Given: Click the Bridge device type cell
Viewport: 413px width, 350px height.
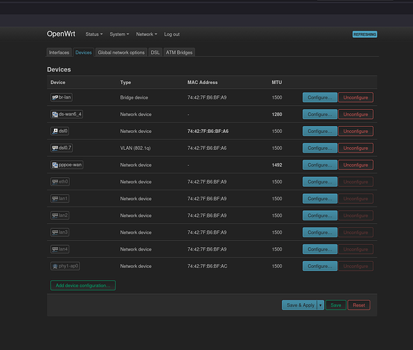Looking at the screenshot, I should click(x=134, y=97).
